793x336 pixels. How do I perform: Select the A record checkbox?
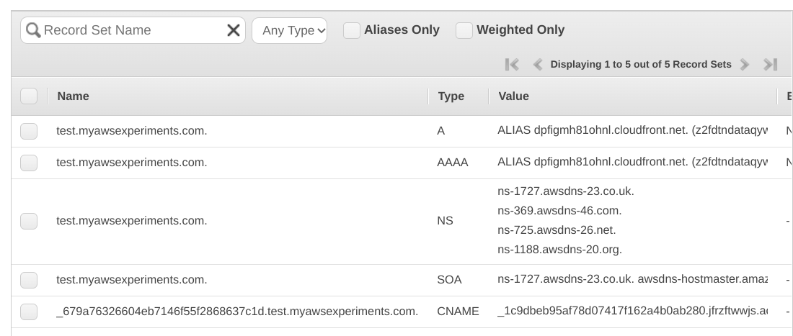pyautogui.click(x=29, y=131)
